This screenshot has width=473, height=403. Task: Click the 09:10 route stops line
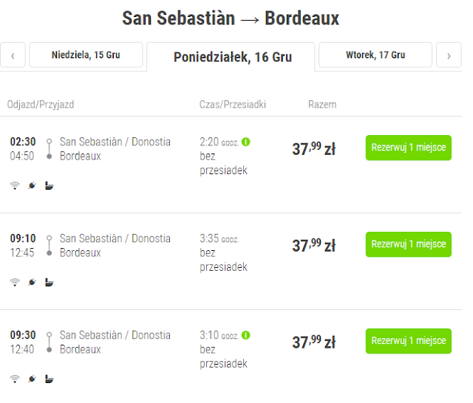pyautogui.click(x=49, y=246)
